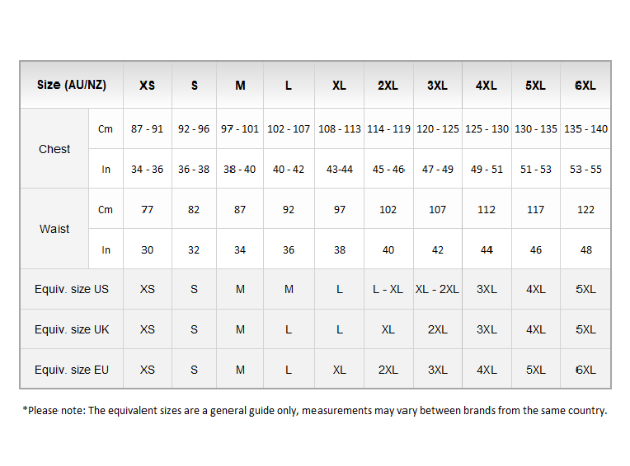Select the 3XL column header
Screen dimensions: 630x466
click(x=437, y=86)
